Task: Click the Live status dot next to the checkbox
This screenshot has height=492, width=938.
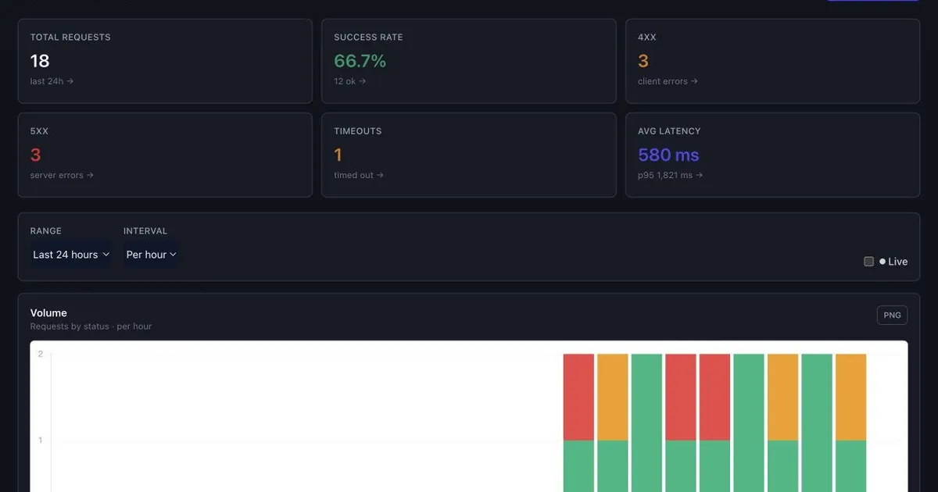Action: pyautogui.click(x=883, y=262)
